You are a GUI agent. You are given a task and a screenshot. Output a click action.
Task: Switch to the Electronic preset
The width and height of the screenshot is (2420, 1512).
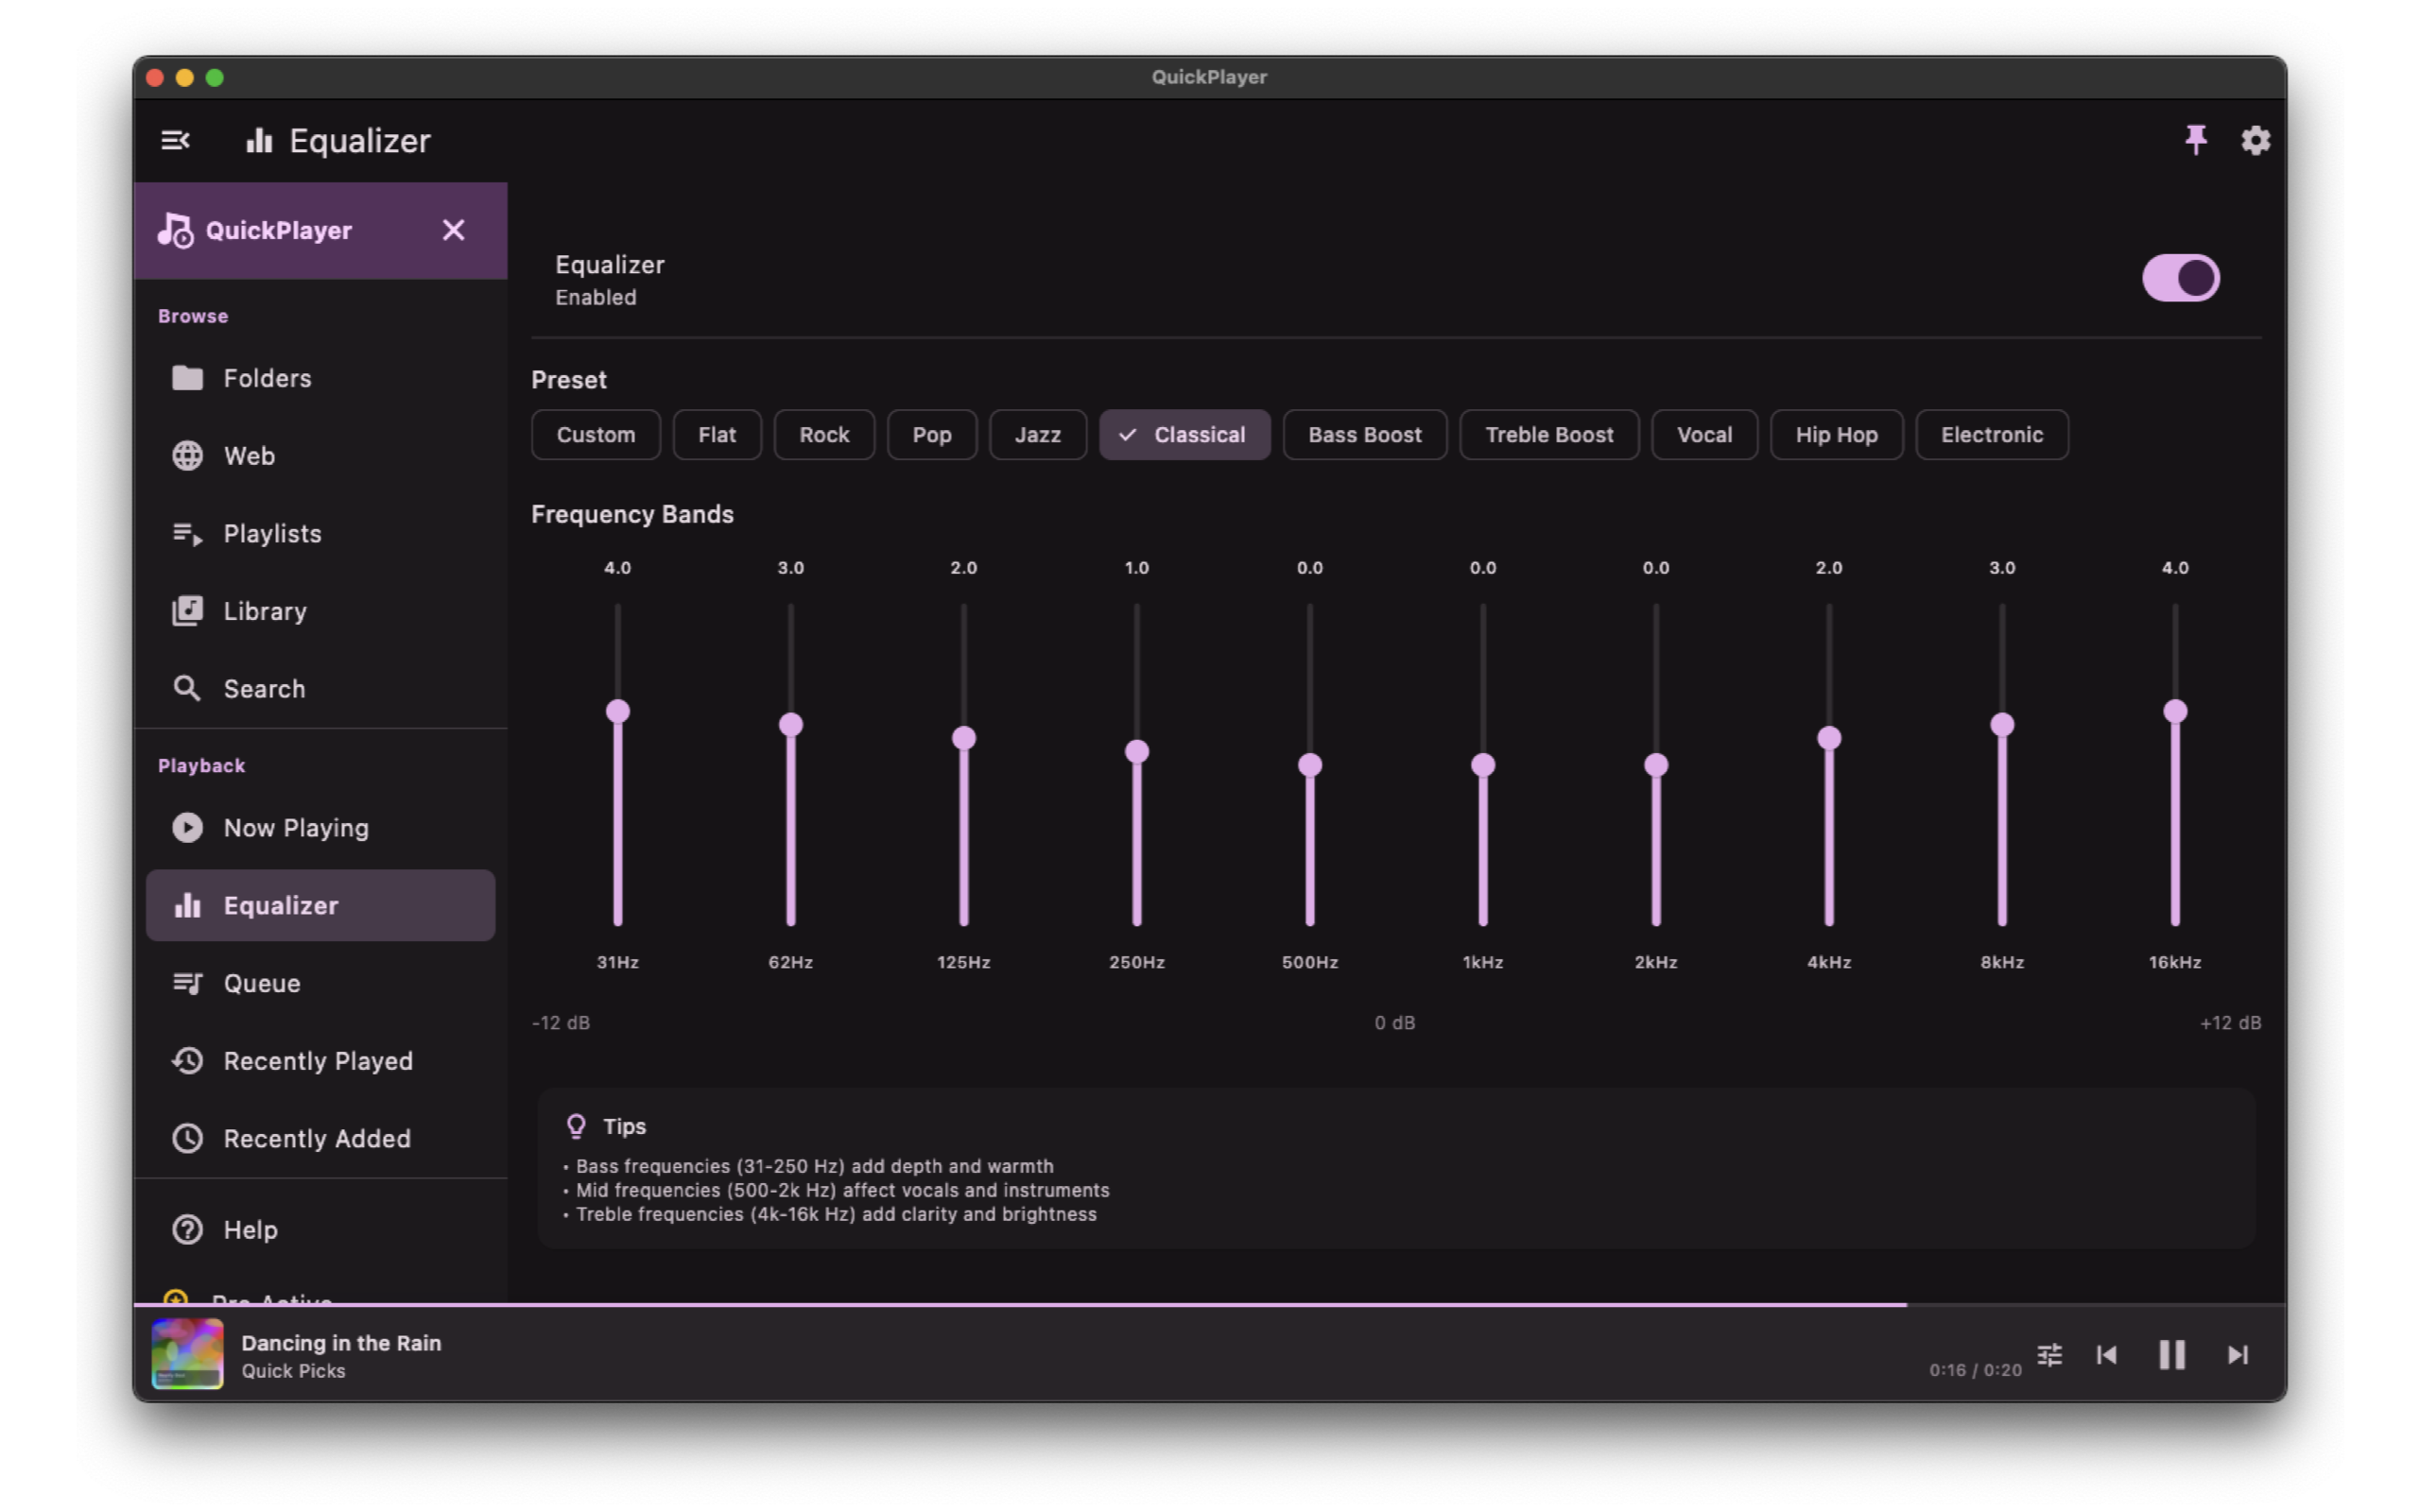coord(1991,435)
